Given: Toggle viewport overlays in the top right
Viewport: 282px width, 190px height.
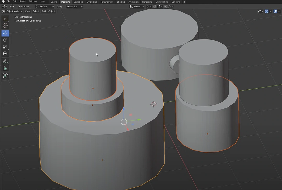Looking at the screenshot, I should pos(275,11).
